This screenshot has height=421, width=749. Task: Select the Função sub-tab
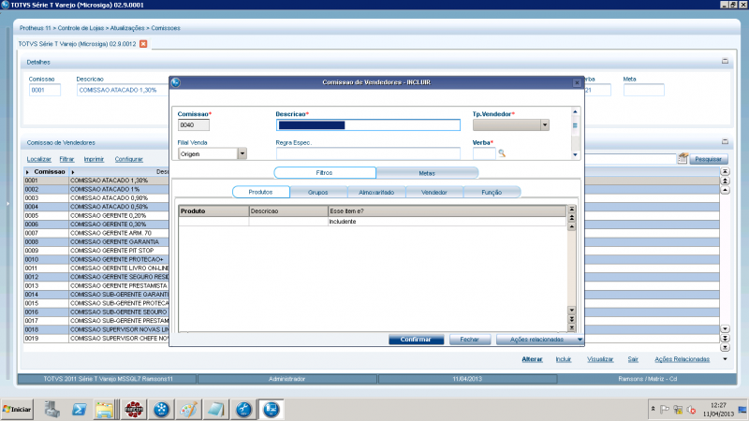(x=492, y=192)
